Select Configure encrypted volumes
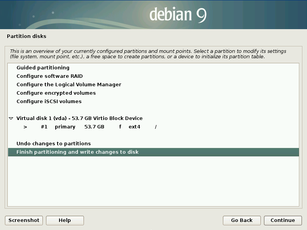The width and height of the screenshot is (307, 230). pos(56,93)
